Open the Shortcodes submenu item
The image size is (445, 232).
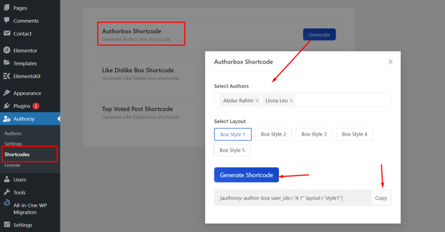click(17, 154)
